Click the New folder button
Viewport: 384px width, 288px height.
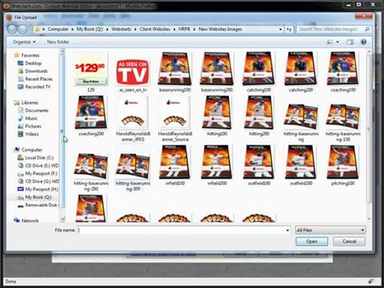[x=58, y=42]
